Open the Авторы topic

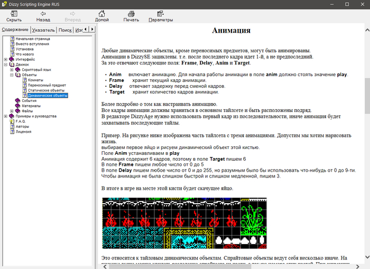(x=22, y=126)
